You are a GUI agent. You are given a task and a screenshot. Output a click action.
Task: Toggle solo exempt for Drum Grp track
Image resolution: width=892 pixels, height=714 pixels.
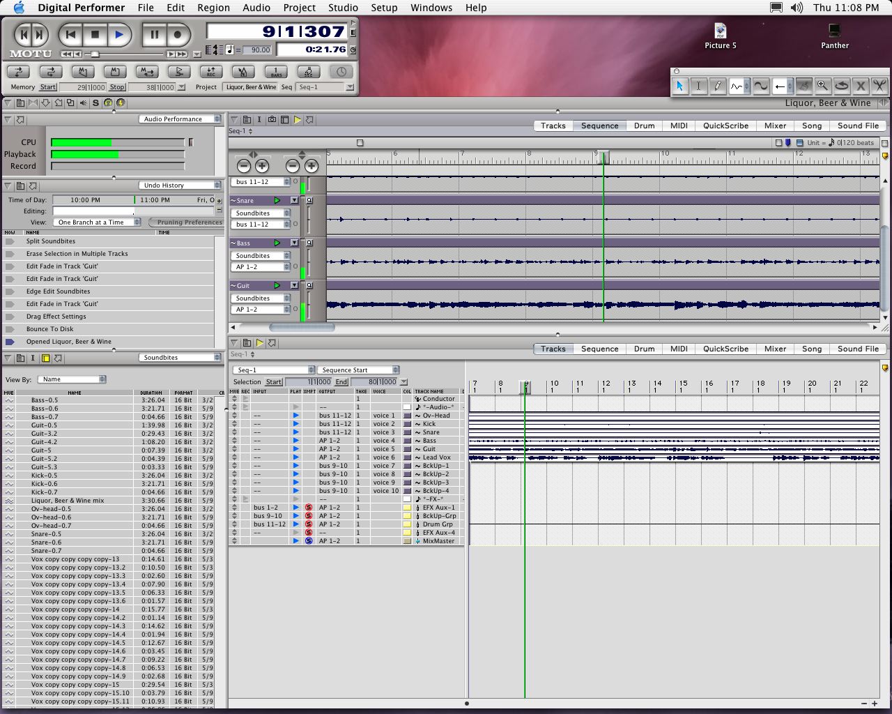[308, 524]
